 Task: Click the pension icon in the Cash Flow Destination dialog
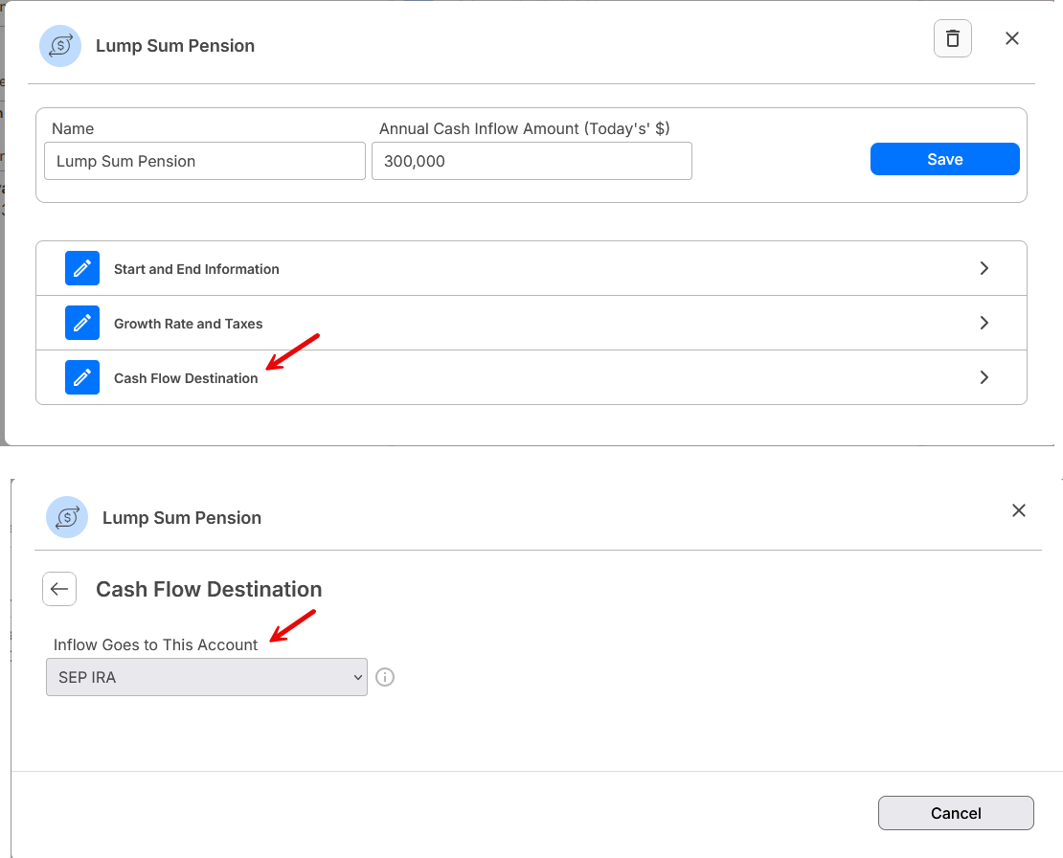pyautogui.click(x=67, y=517)
